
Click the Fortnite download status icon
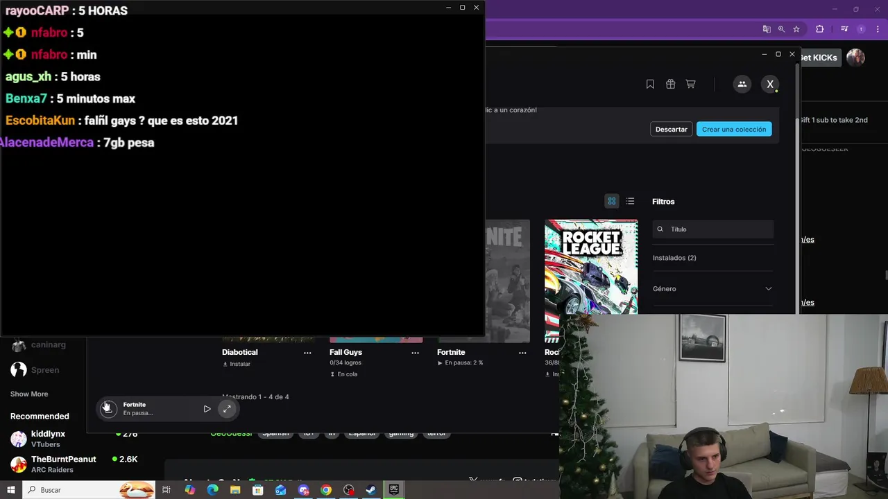coord(108,408)
